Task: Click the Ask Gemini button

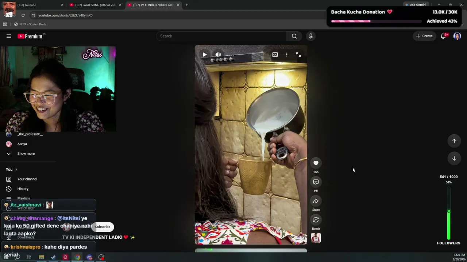Action: 415,5
